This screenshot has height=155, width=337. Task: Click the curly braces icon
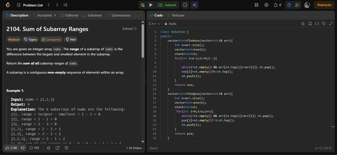[317, 24]
